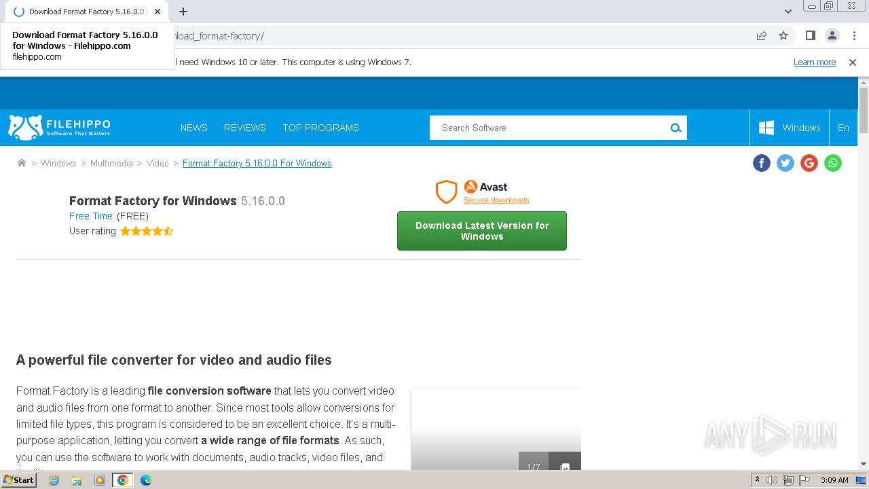Click the 3:09 AM clock
This screenshot has width=869, height=489.
pyautogui.click(x=834, y=480)
